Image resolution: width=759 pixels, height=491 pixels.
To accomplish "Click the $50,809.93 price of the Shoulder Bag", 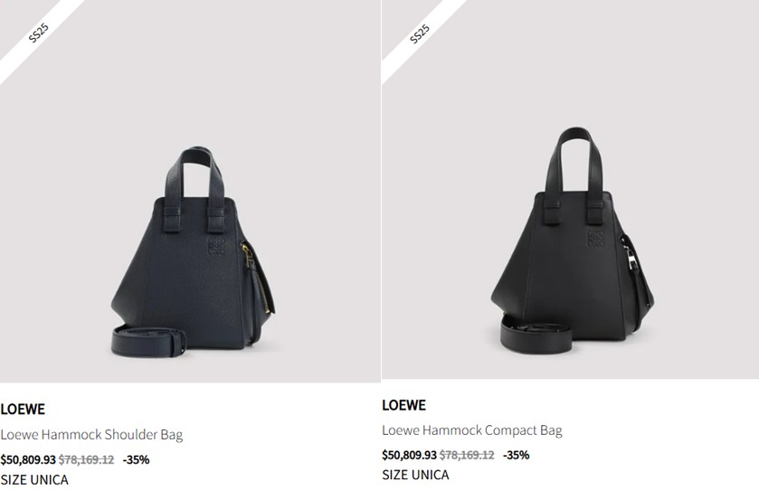I will click(28, 459).
